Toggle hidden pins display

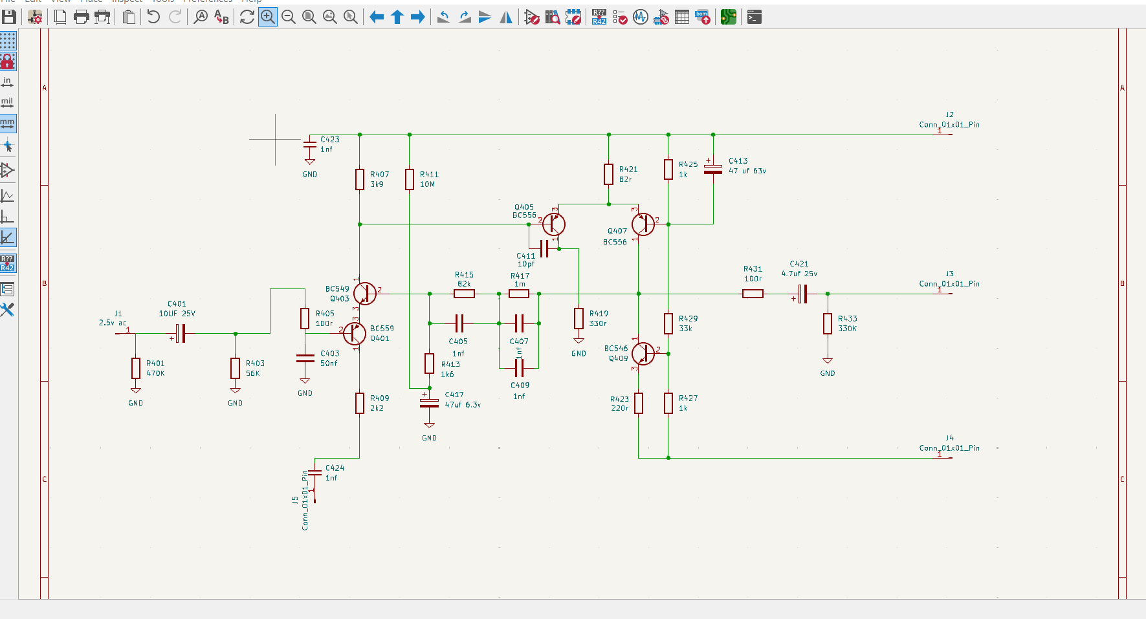tap(8, 170)
